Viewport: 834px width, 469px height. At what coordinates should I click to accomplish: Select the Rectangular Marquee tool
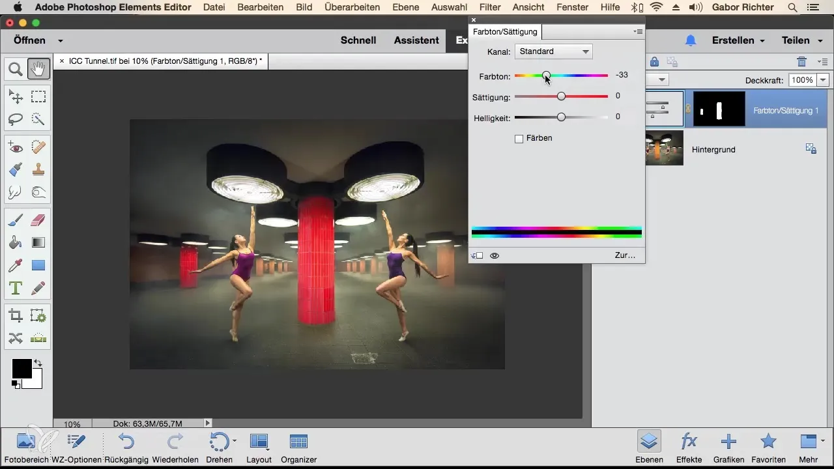(38, 96)
